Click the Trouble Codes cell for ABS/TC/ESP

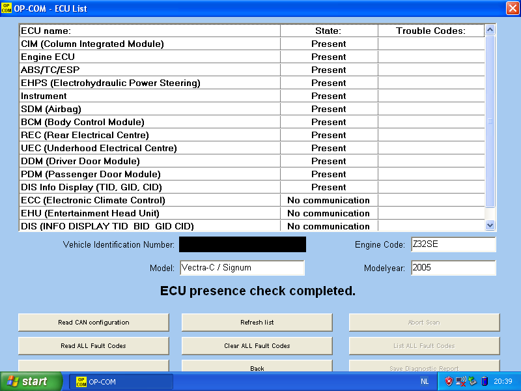[431, 70]
